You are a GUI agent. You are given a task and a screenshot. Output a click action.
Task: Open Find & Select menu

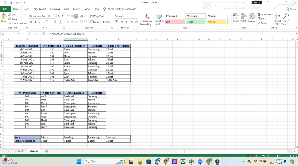286,19
